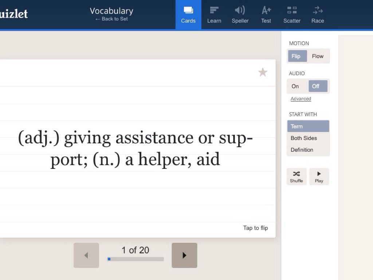
Task: Open Advanced audio settings
Action: [x=301, y=99]
